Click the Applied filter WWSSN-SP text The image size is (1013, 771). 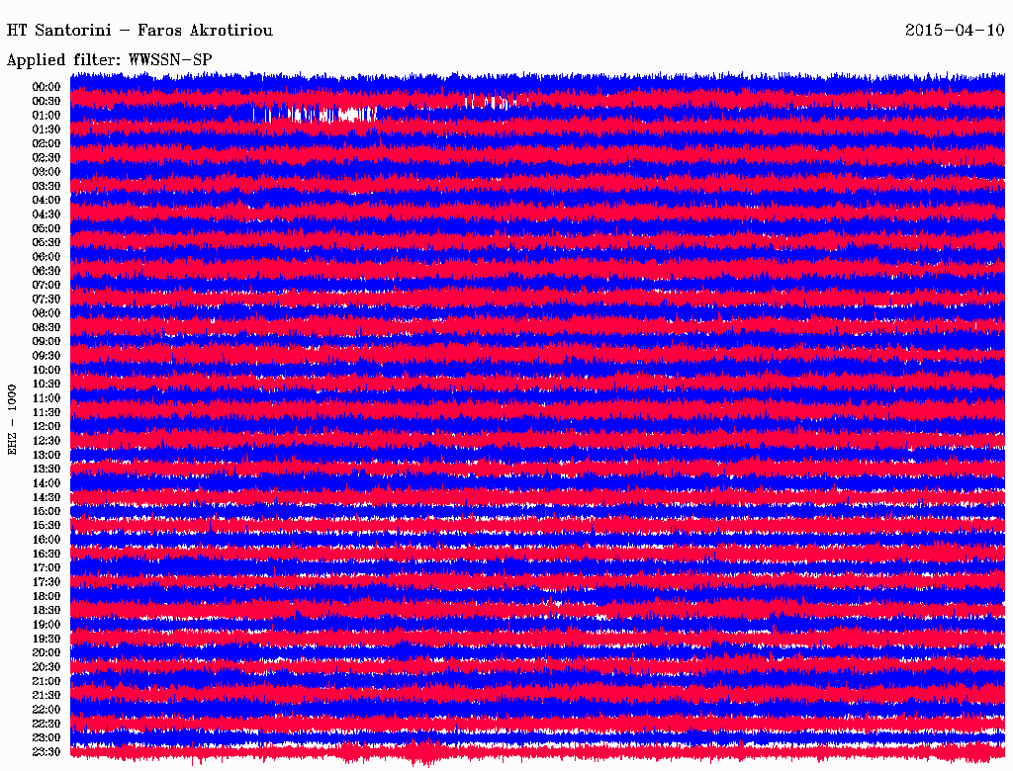(x=109, y=60)
